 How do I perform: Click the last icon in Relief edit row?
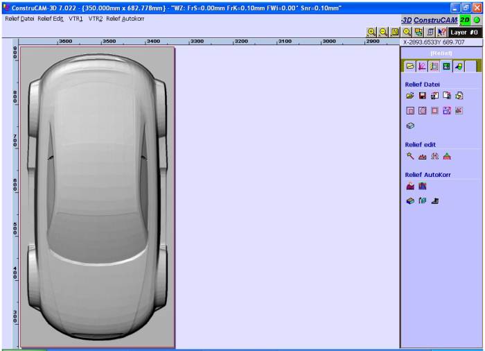tap(447, 157)
